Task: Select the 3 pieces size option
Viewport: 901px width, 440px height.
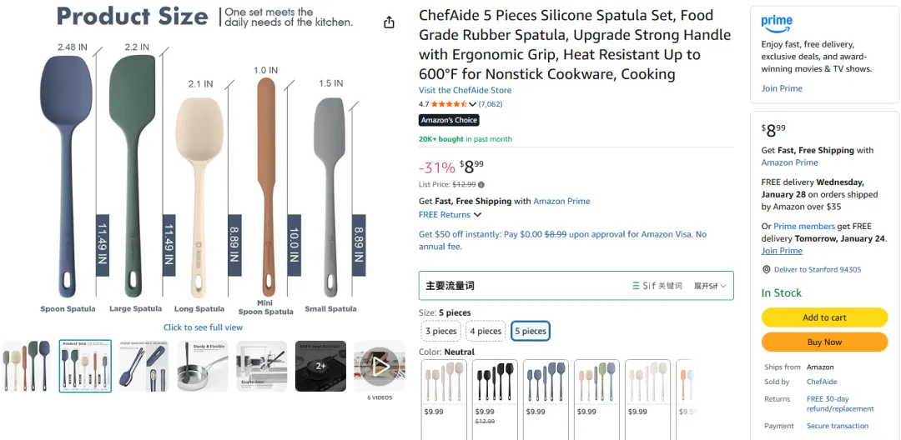Action: pyautogui.click(x=440, y=331)
